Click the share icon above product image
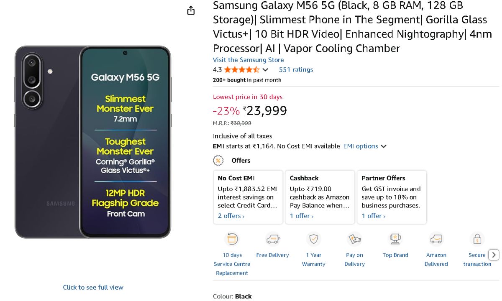This screenshot has width=502, height=301. coord(191,10)
